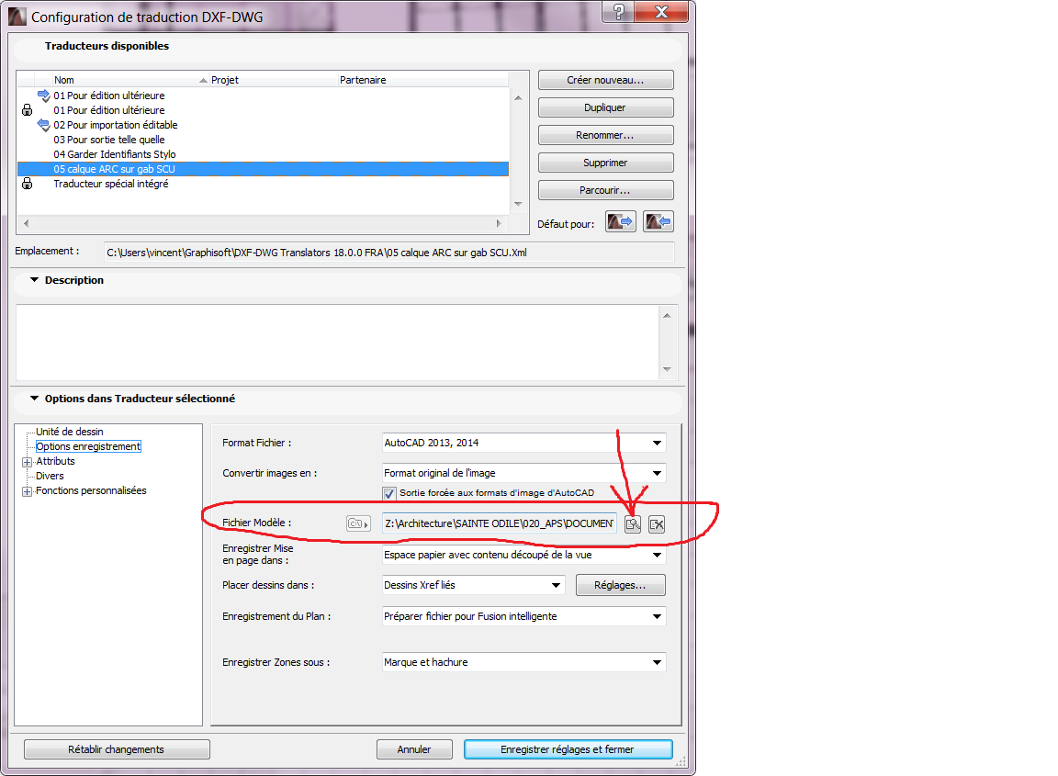Sort translators by Nom column header
This screenshot has width=1058, height=776.
pyautogui.click(x=119, y=80)
